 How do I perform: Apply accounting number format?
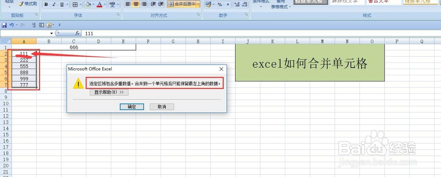pos(208,4)
